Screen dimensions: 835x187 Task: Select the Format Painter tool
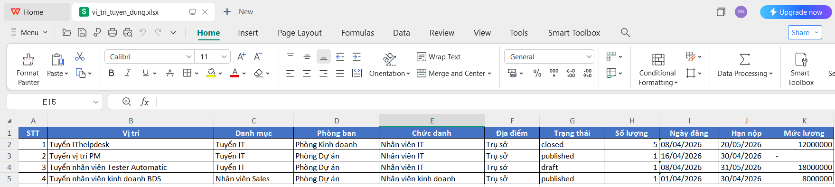[x=28, y=69]
